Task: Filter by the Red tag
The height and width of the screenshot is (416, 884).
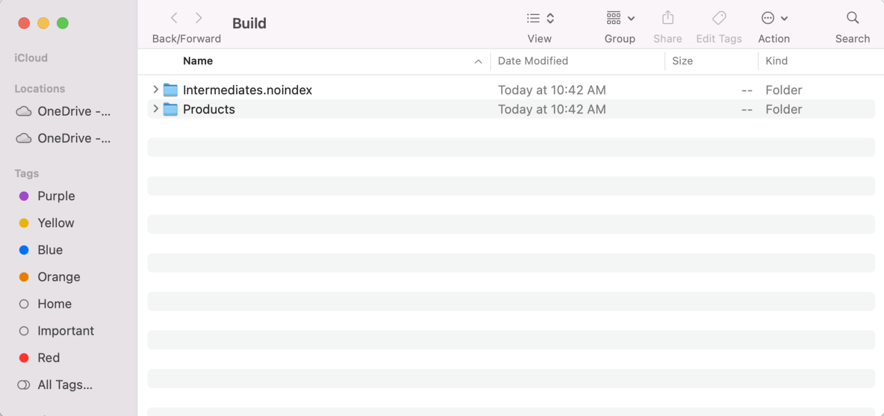Action: [48, 358]
